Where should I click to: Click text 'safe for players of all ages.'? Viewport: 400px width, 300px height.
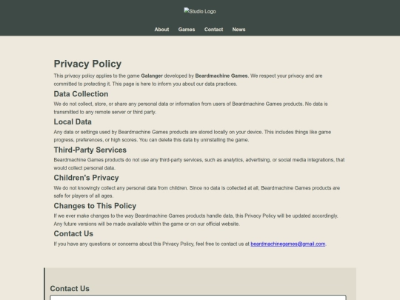pyautogui.click(x=84, y=196)
